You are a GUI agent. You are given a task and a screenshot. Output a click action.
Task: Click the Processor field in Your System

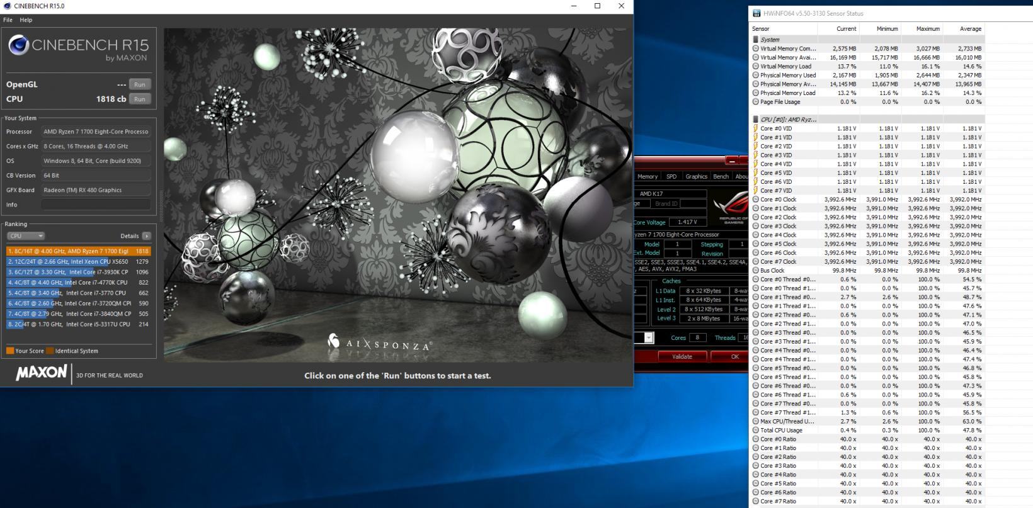pyautogui.click(x=96, y=132)
